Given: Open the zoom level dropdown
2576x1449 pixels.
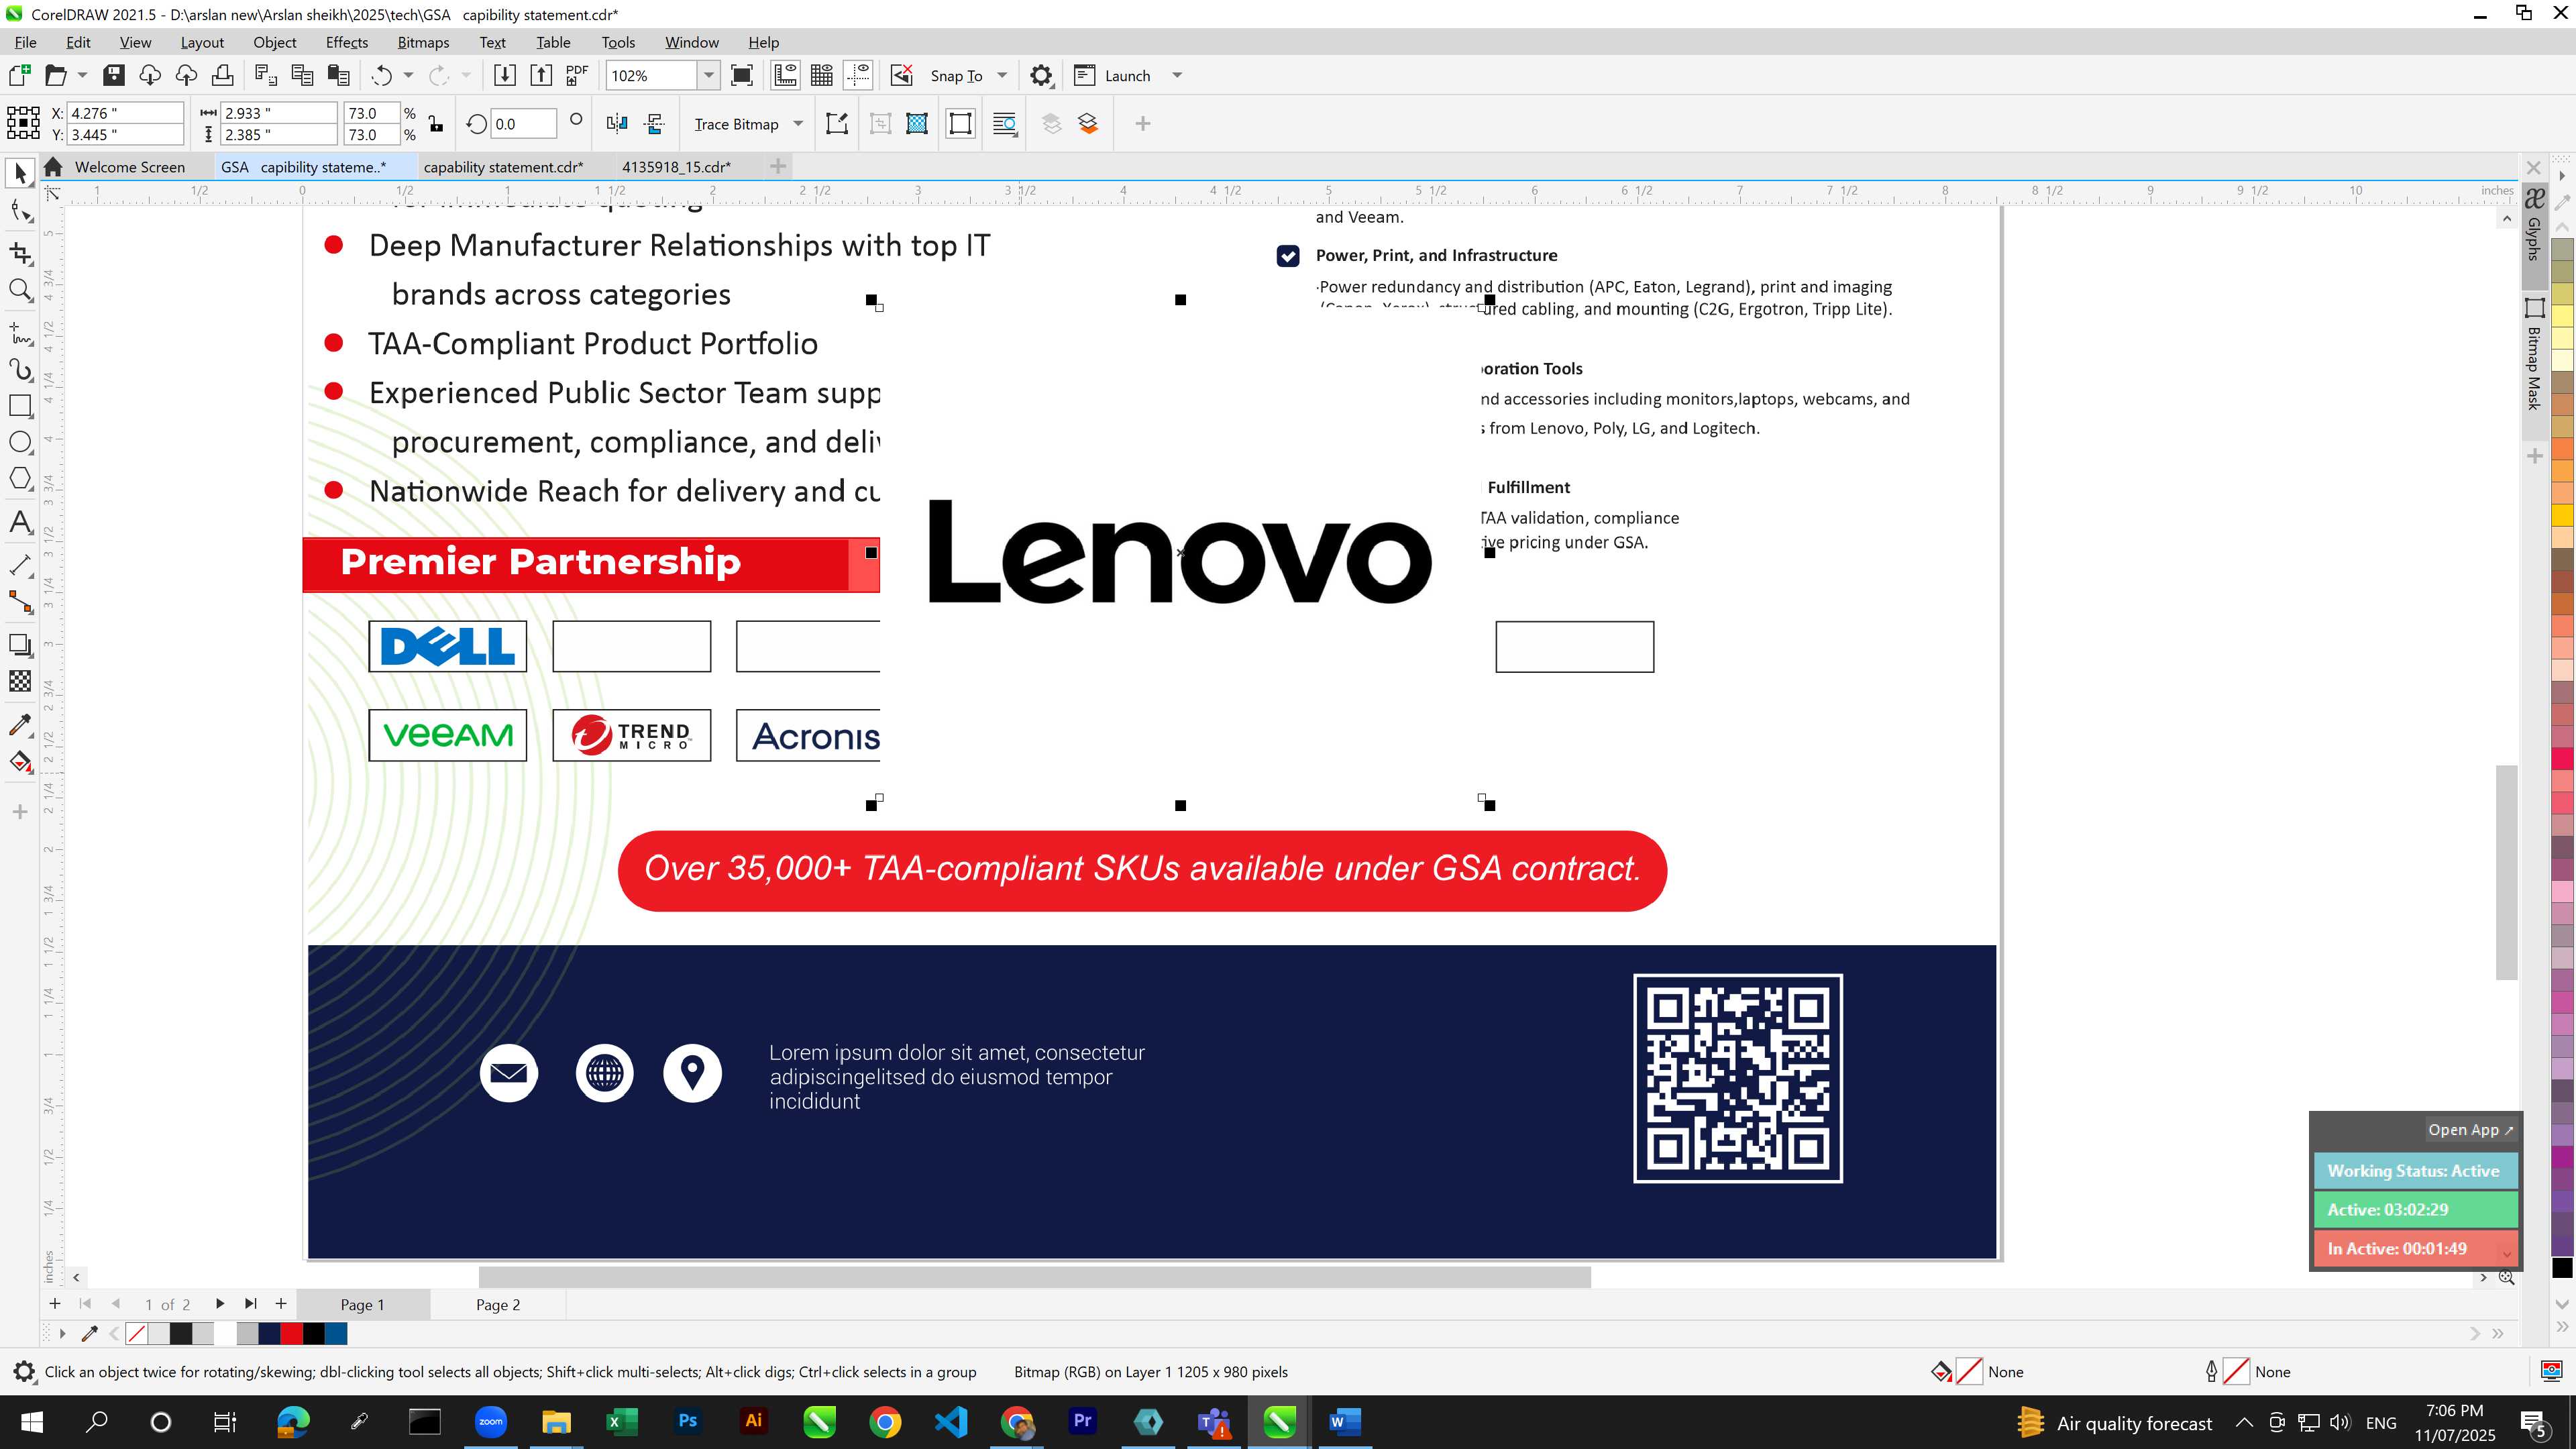Looking at the screenshot, I should tap(708, 76).
